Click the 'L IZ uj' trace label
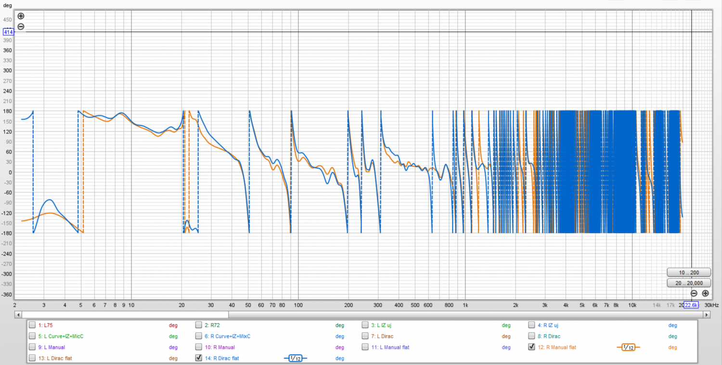Viewport: 722px width, 365px height. tap(381, 325)
